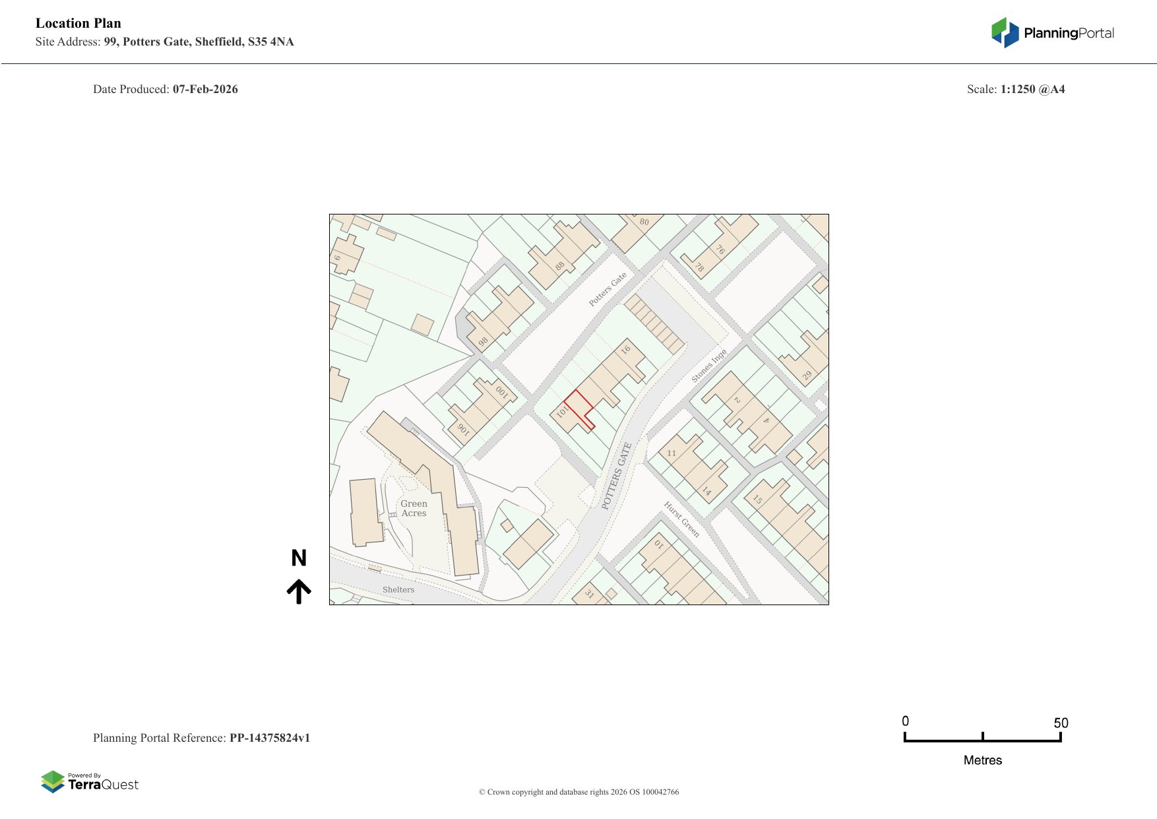Screen dimensions: 1157x819
Task: Select the red outlined site plot
Action: pyautogui.click(x=578, y=407)
